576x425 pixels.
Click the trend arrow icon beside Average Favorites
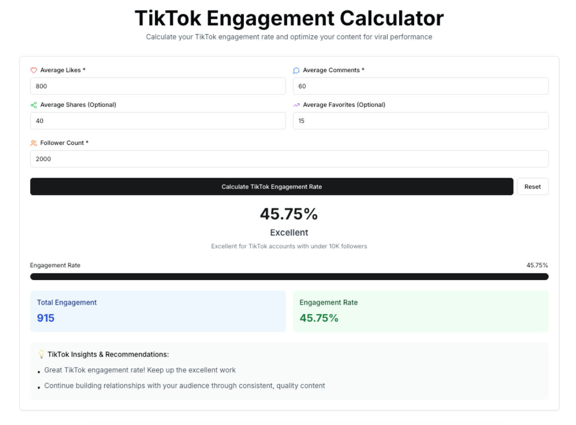[296, 105]
